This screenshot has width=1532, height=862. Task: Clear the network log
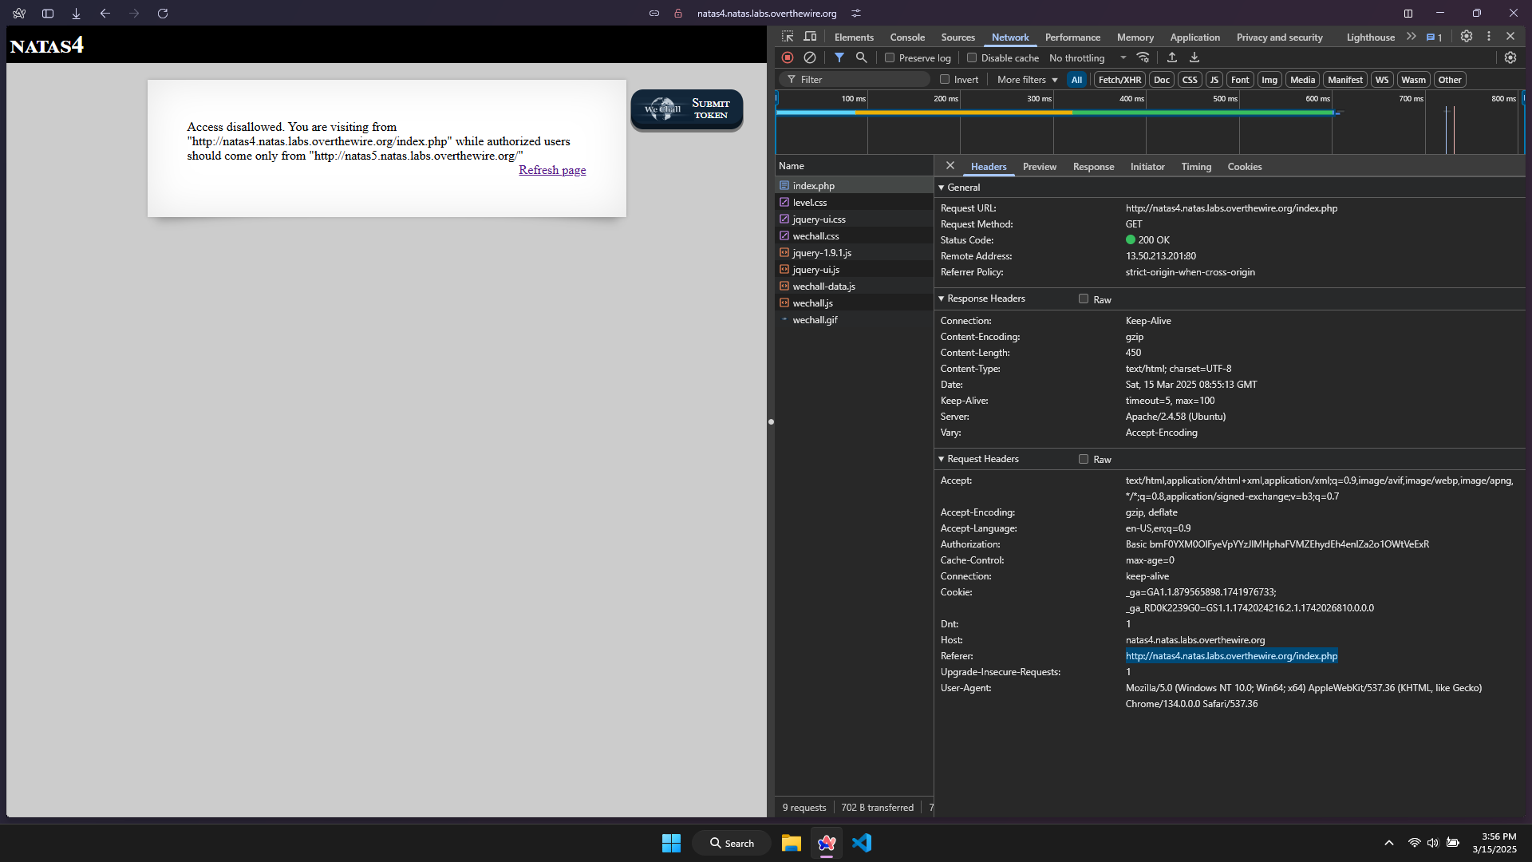click(x=810, y=57)
